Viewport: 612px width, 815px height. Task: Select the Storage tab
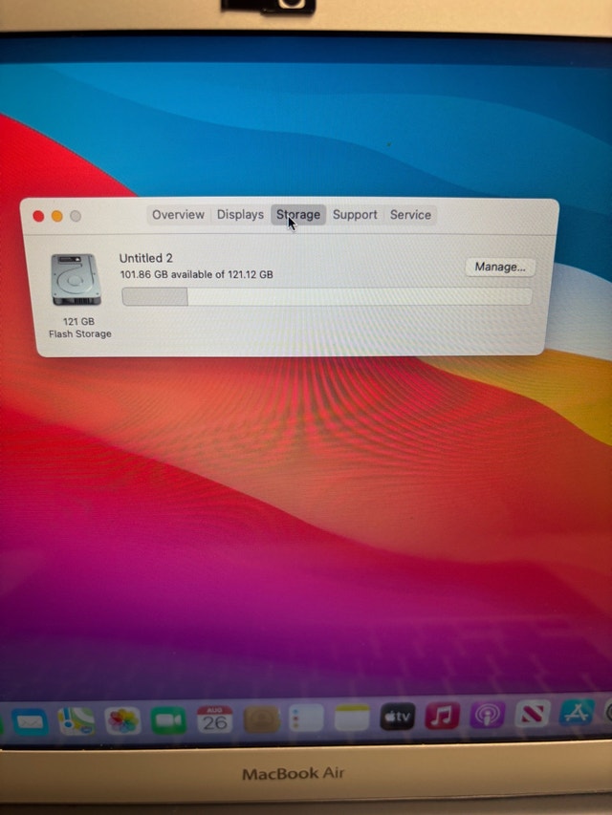(298, 215)
